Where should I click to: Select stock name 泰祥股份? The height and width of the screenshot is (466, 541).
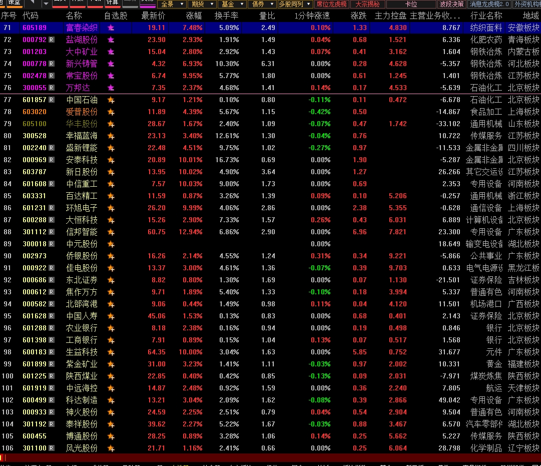(x=82, y=424)
